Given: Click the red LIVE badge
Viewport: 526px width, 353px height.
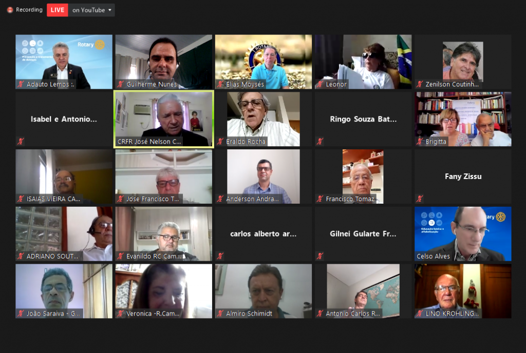Looking at the screenshot, I should 58,10.
